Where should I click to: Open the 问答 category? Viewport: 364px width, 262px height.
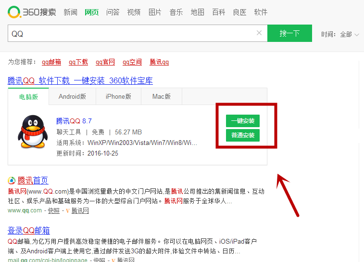point(113,12)
